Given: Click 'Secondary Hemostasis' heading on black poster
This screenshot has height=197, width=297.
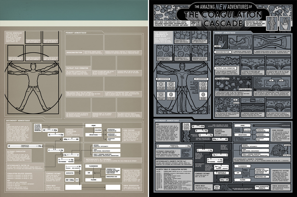Looking at the screenshot, I should pos(167,121).
